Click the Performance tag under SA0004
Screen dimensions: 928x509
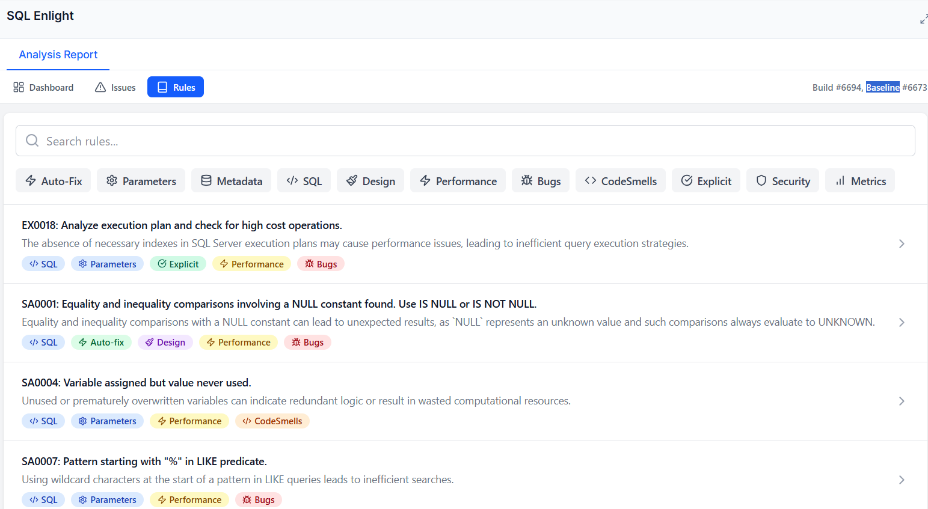189,421
